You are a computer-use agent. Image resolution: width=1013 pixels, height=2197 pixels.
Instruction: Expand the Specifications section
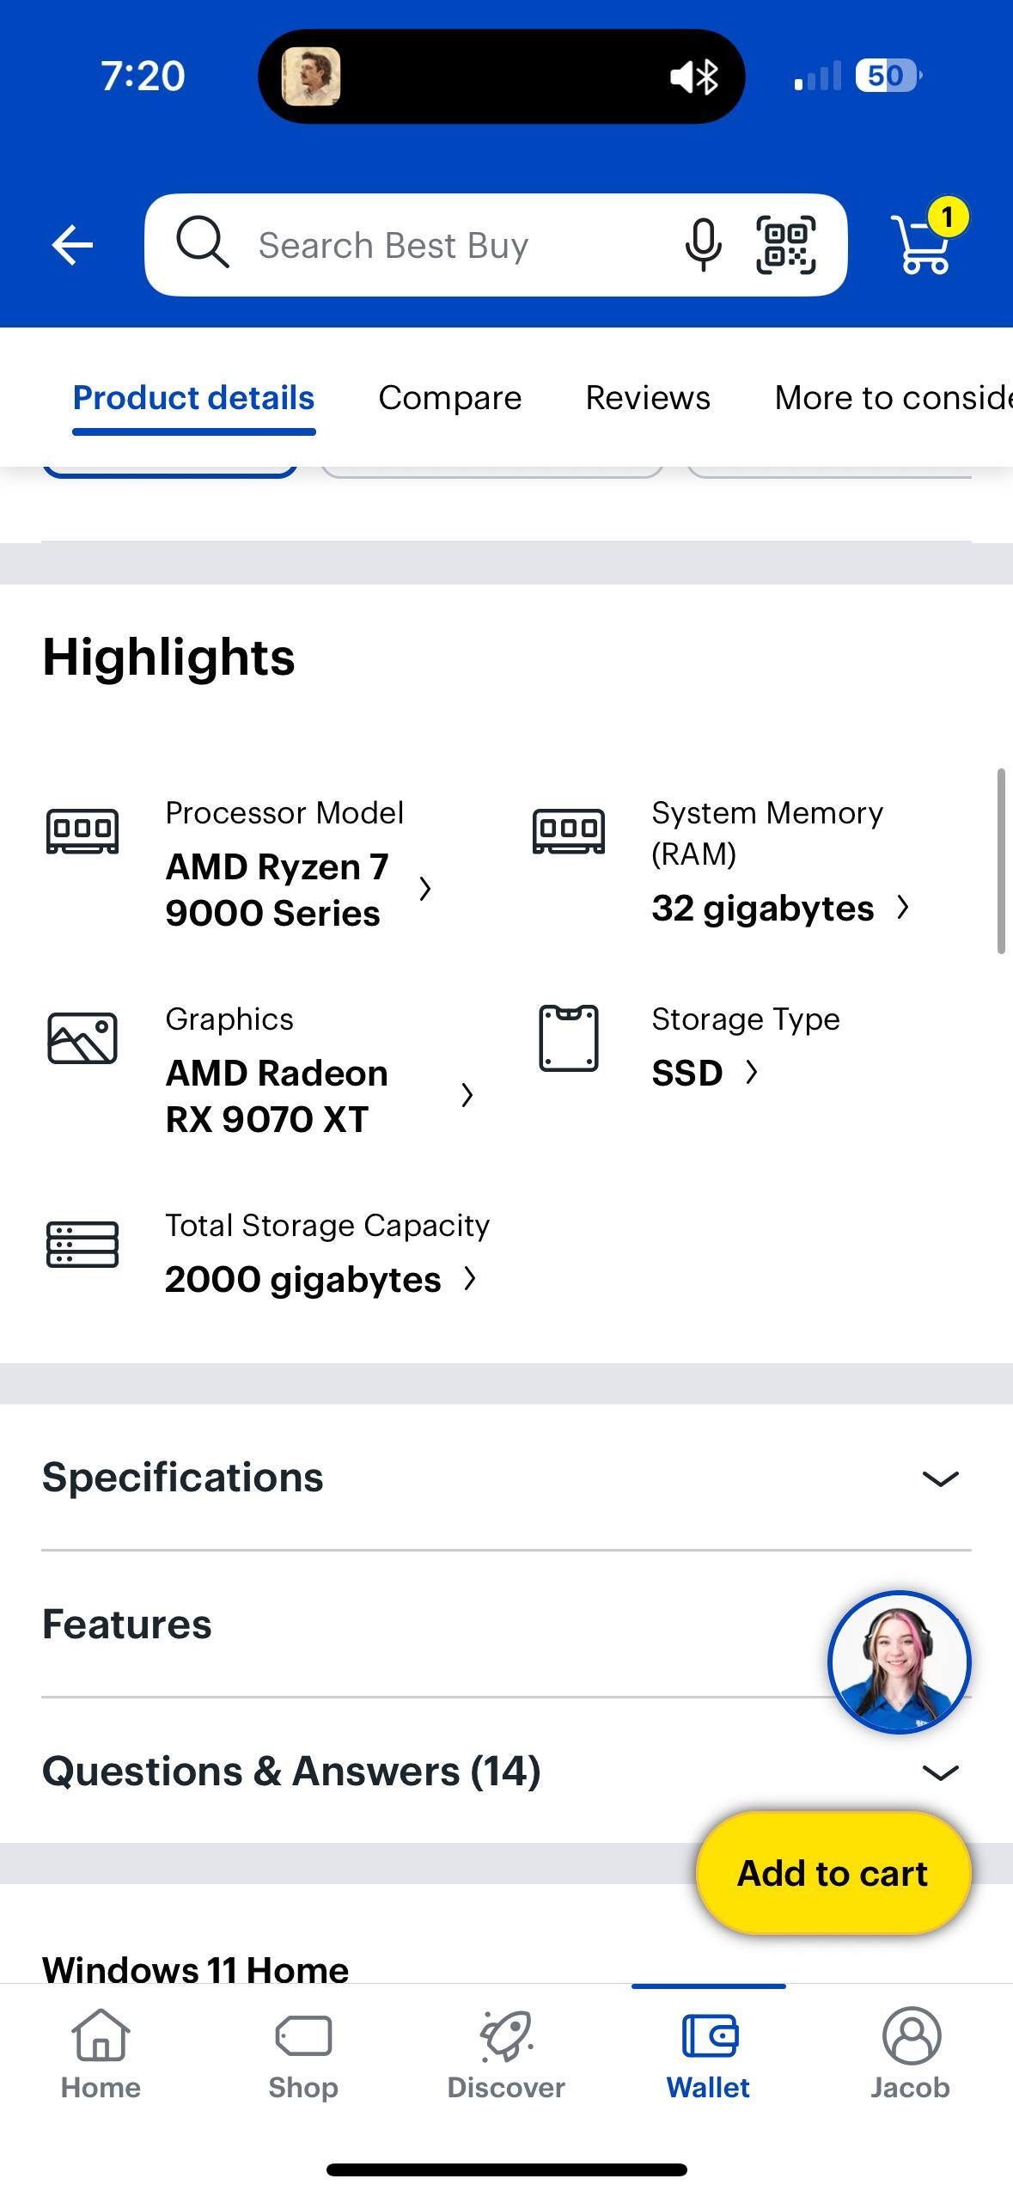506,1478
